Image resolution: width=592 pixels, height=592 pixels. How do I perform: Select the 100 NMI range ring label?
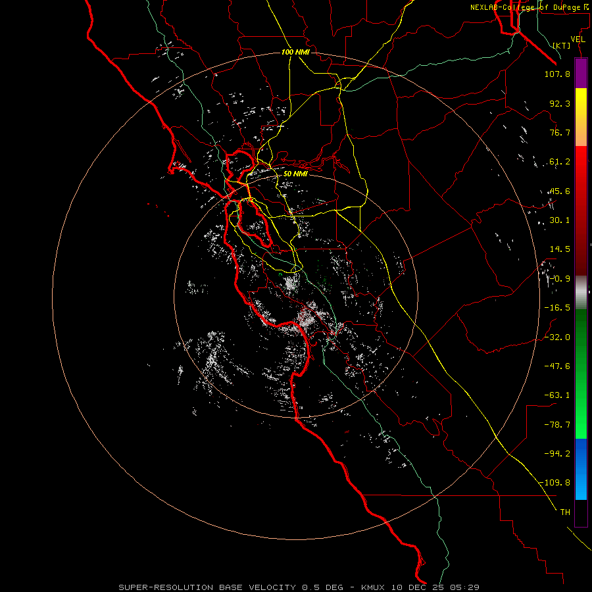pos(295,52)
